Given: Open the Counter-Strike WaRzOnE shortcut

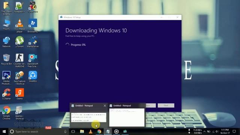Looking at the screenshot, I should pyautogui.click(x=19, y=60).
